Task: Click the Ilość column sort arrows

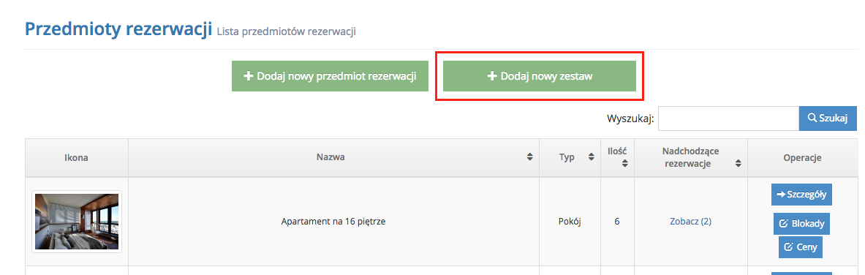Action: click(624, 163)
